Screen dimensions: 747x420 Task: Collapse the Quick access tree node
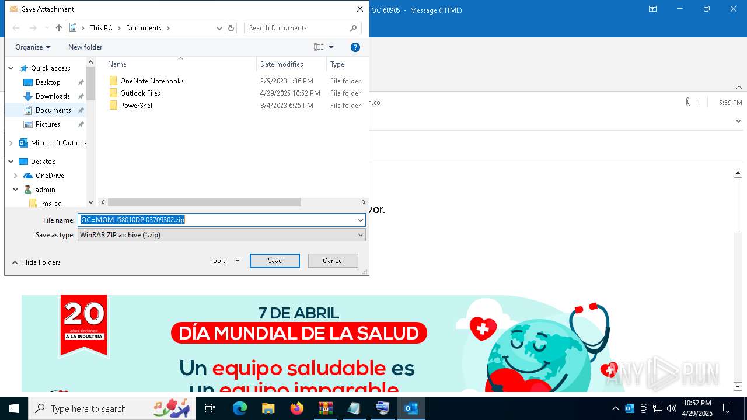coord(11,68)
